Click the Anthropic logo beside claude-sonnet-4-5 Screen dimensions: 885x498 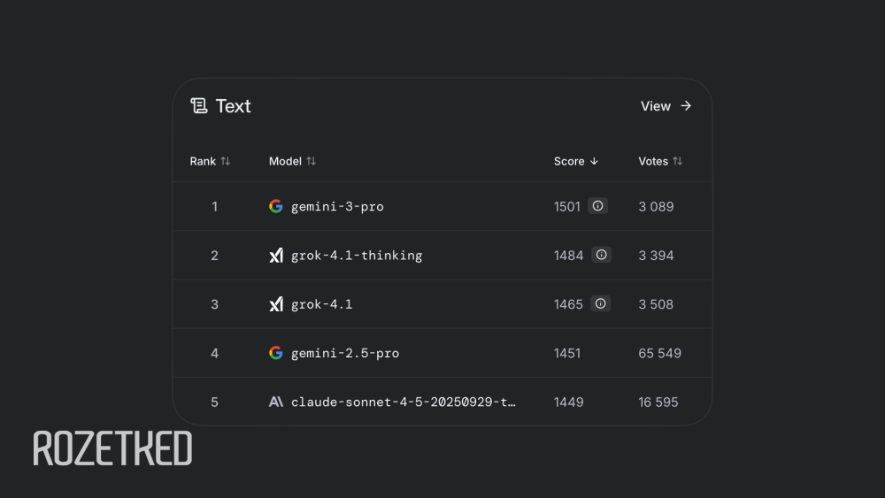pyautogui.click(x=276, y=402)
